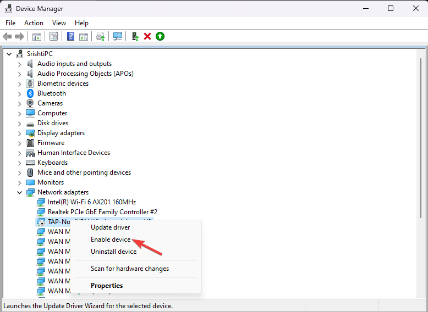This screenshot has height=312, width=428.
Task: Open the File menu
Action: pos(10,23)
